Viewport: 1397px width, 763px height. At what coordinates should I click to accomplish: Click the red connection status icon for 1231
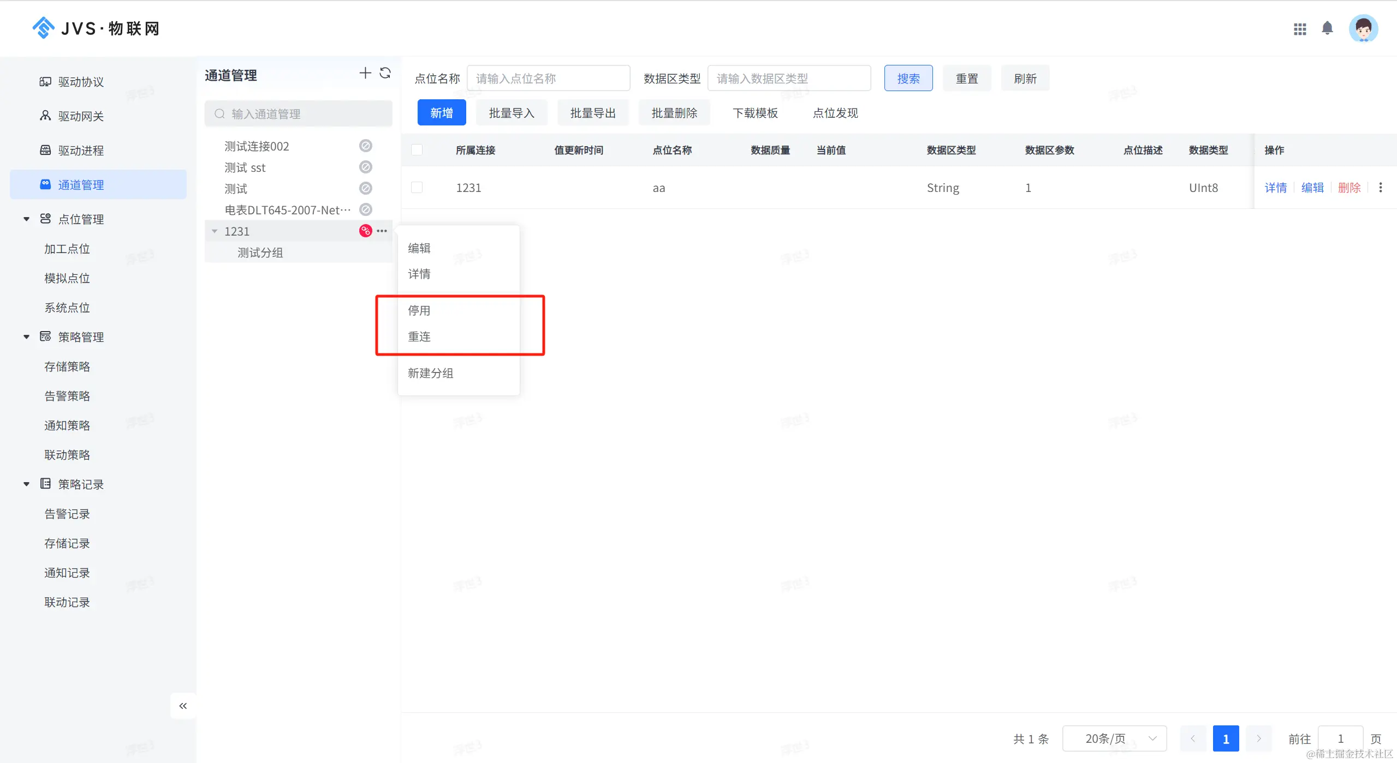pyautogui.click(x=365, y=231)
